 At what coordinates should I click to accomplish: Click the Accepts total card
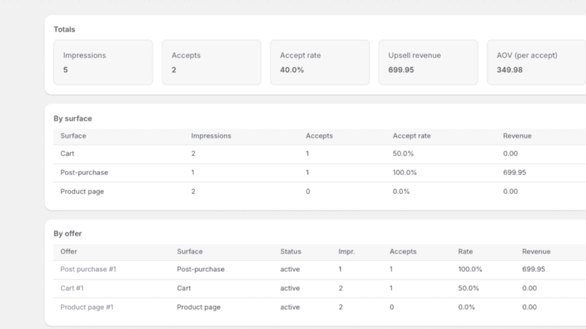coord(212,62)
